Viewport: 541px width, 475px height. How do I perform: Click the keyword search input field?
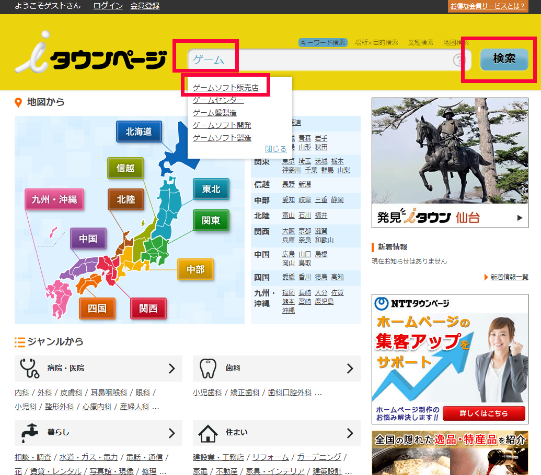coord(319,60)
